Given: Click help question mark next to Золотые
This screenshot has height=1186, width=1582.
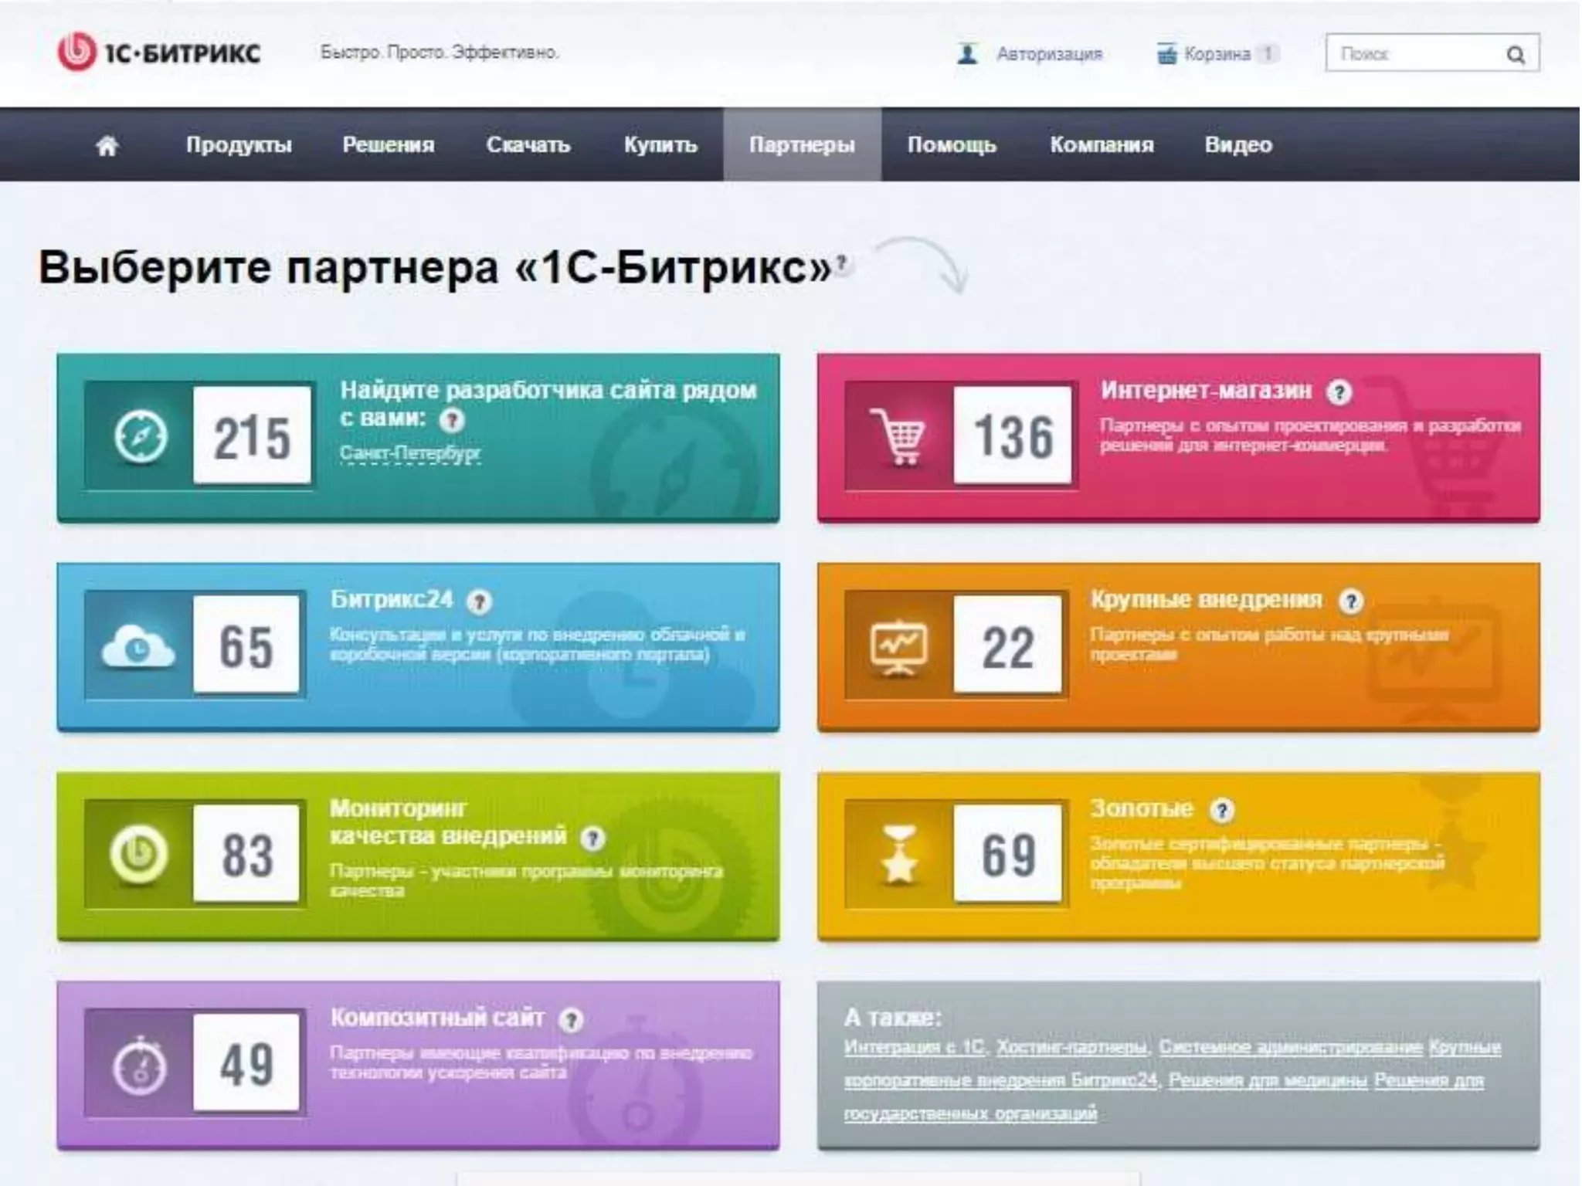Looking at the screenshot, I should (1221, 810).
